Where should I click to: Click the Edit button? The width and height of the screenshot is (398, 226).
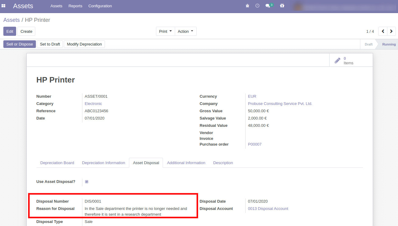pyautogui.click(x=10, y=31)
